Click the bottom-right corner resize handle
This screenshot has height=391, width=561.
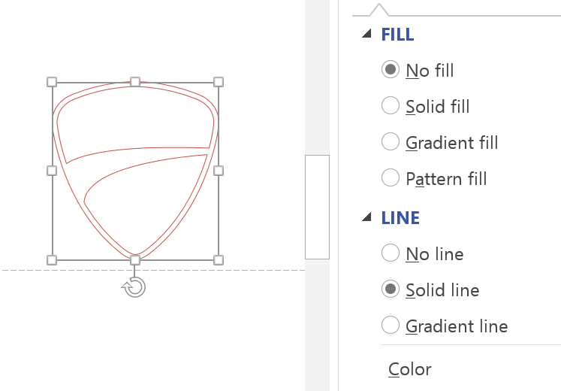(219, 260)
